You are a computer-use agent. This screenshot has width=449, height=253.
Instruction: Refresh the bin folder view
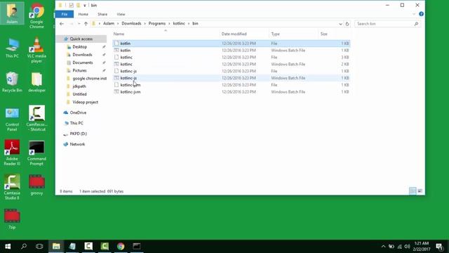[x=347, y=24]
